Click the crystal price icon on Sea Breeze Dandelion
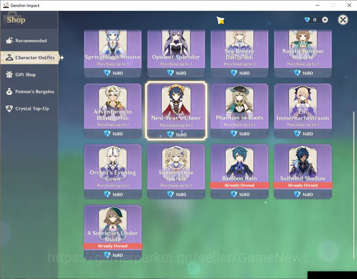This screenshot has height=279, width=357. 234,73
